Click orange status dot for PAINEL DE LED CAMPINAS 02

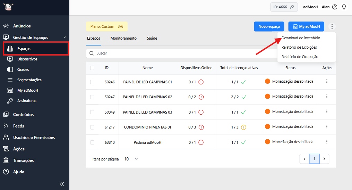[x=267, y=96]
